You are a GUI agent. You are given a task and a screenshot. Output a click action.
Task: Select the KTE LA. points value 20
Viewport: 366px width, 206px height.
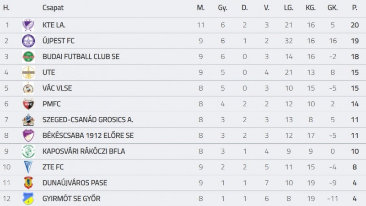[355, 25]
